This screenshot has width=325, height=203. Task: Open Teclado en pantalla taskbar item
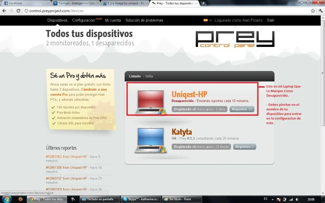click(x=99, y=199)
